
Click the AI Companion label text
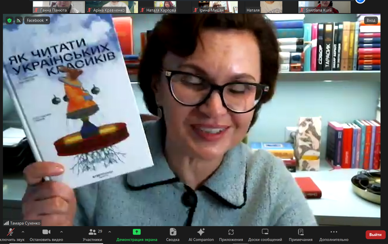(x=201, y=240)
